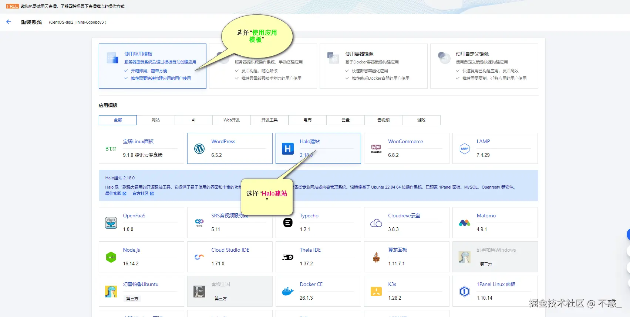Click the 重装系统 page title
The height and width of the screenshot is (317, 630).
click(x=31, y=22)
